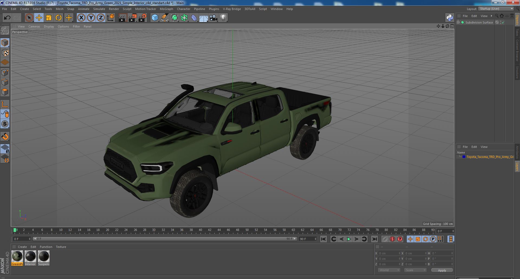This screenshot has height=279, width=520.
Task: Click the Python script icon
Action: tap(450, 18)
